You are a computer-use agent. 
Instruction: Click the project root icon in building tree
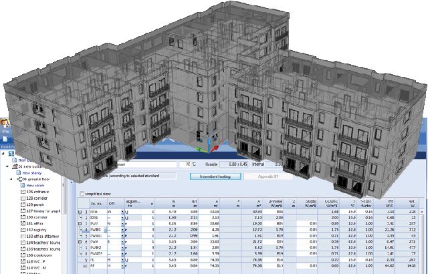click(x=11, y=153)
